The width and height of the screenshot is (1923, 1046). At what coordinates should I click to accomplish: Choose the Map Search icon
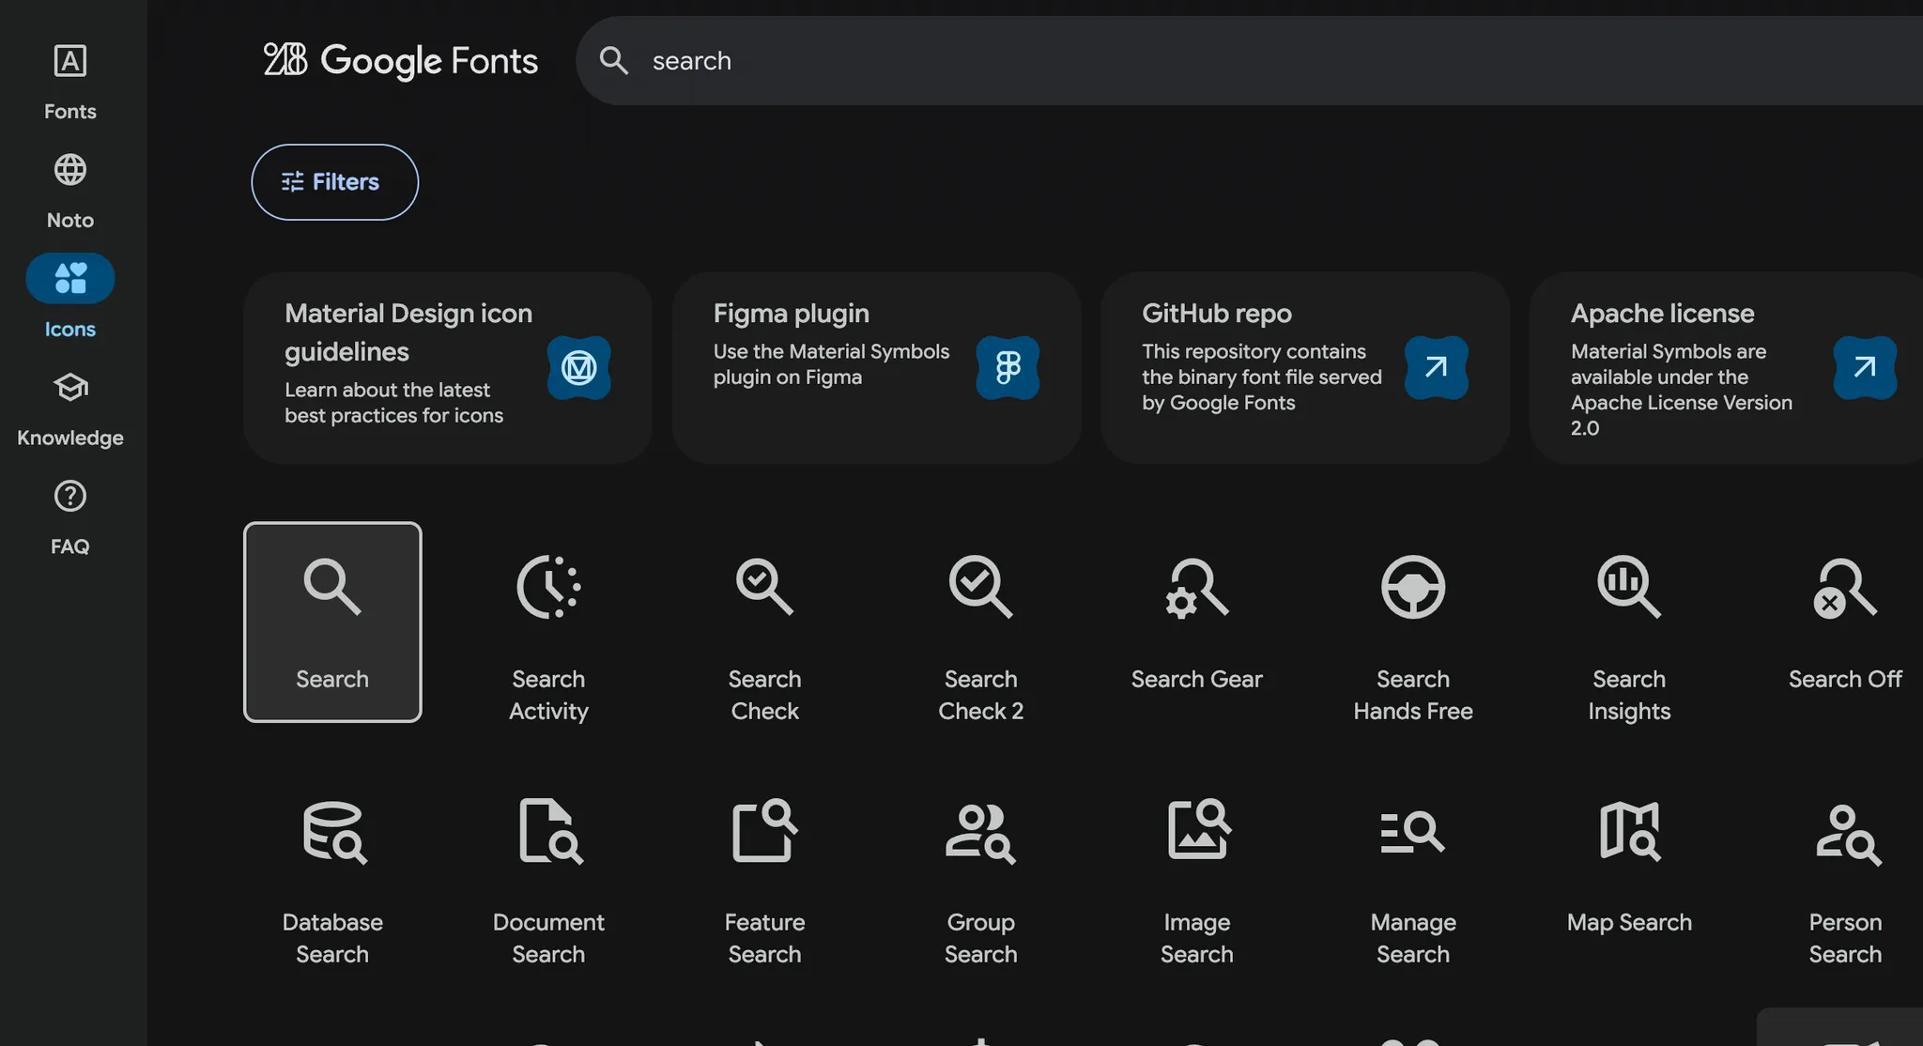point(1628,866)
